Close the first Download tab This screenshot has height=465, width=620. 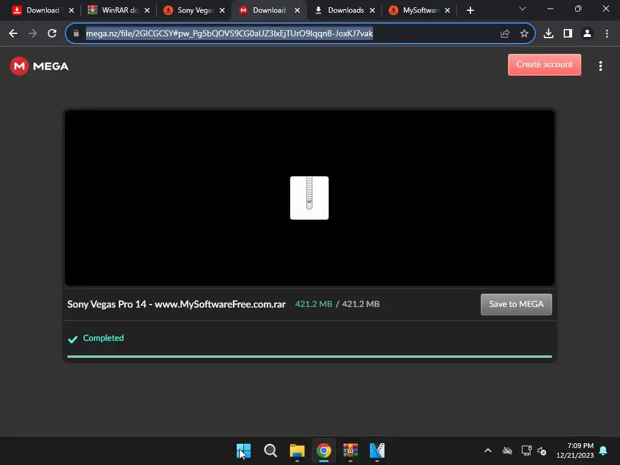71,10
